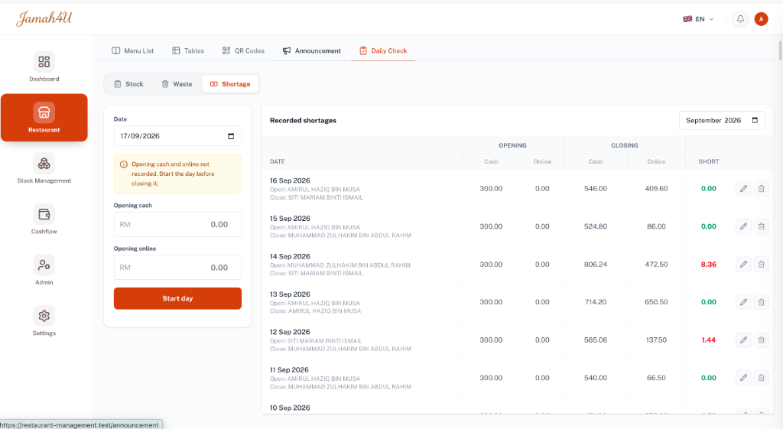Switch to the Waste sub-tab
Screen dimensions: 783x429
coord(177,84)
